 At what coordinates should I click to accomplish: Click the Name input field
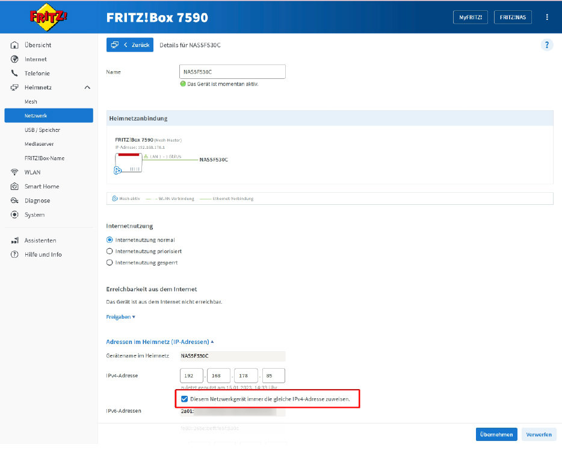click(x=232, y=72)
